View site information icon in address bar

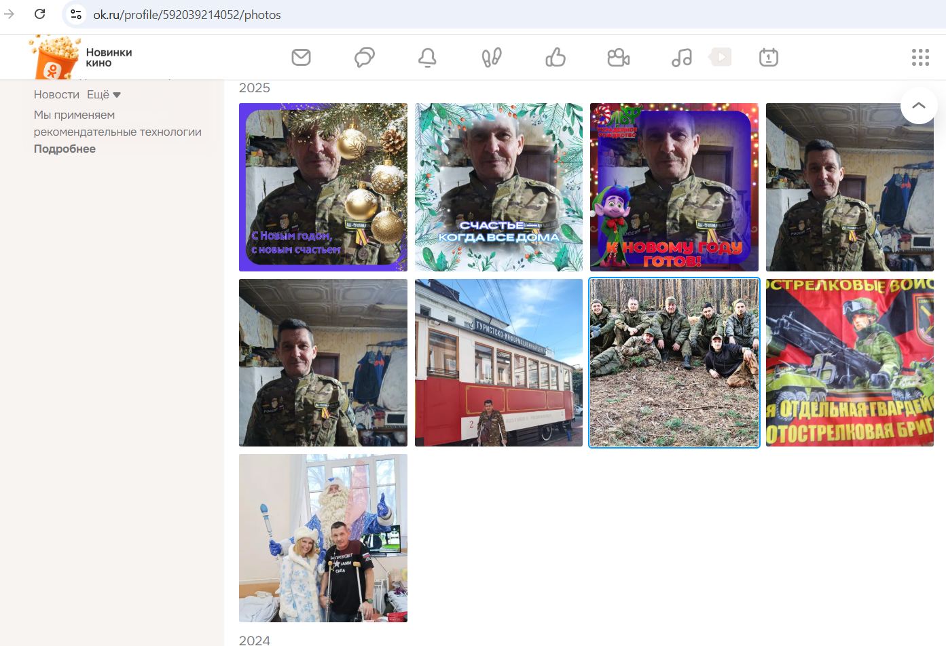tap(76, 14)
